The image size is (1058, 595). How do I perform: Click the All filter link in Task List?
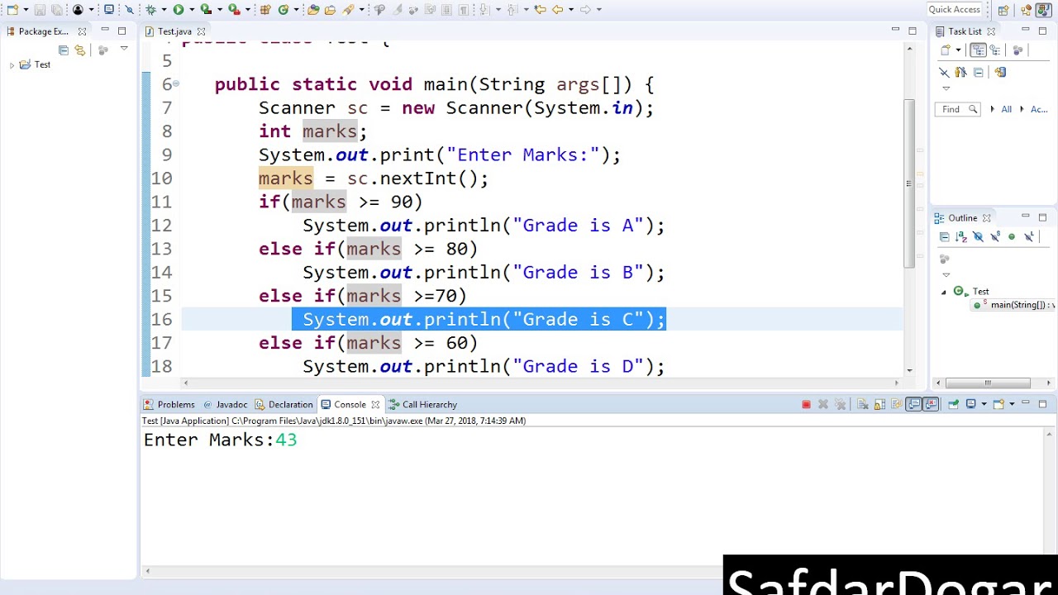[1006, 109]
